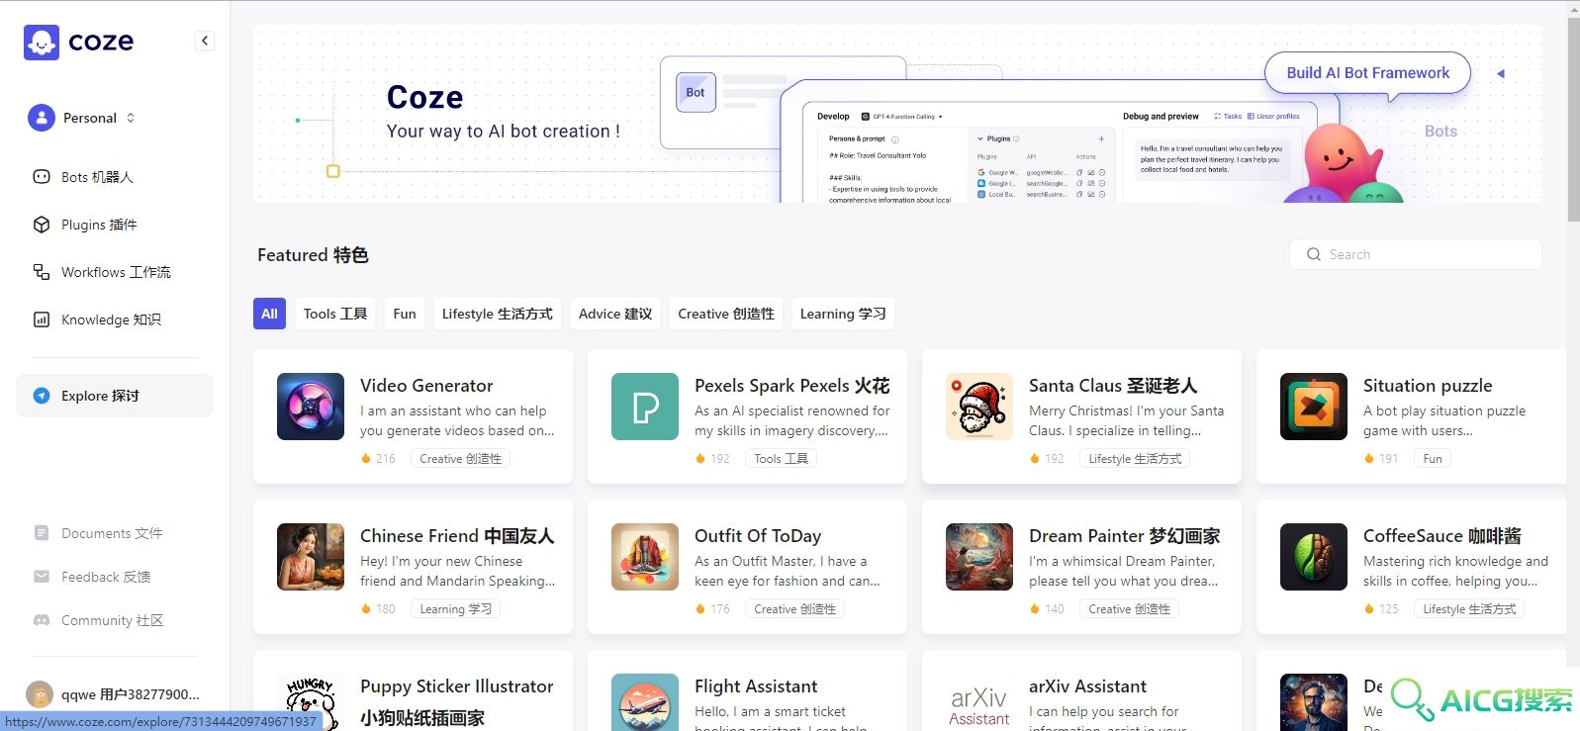Click the Tools 工具 tag on Pexels Spark
This screenshot has width=1580, height=731.
(781, 459)
